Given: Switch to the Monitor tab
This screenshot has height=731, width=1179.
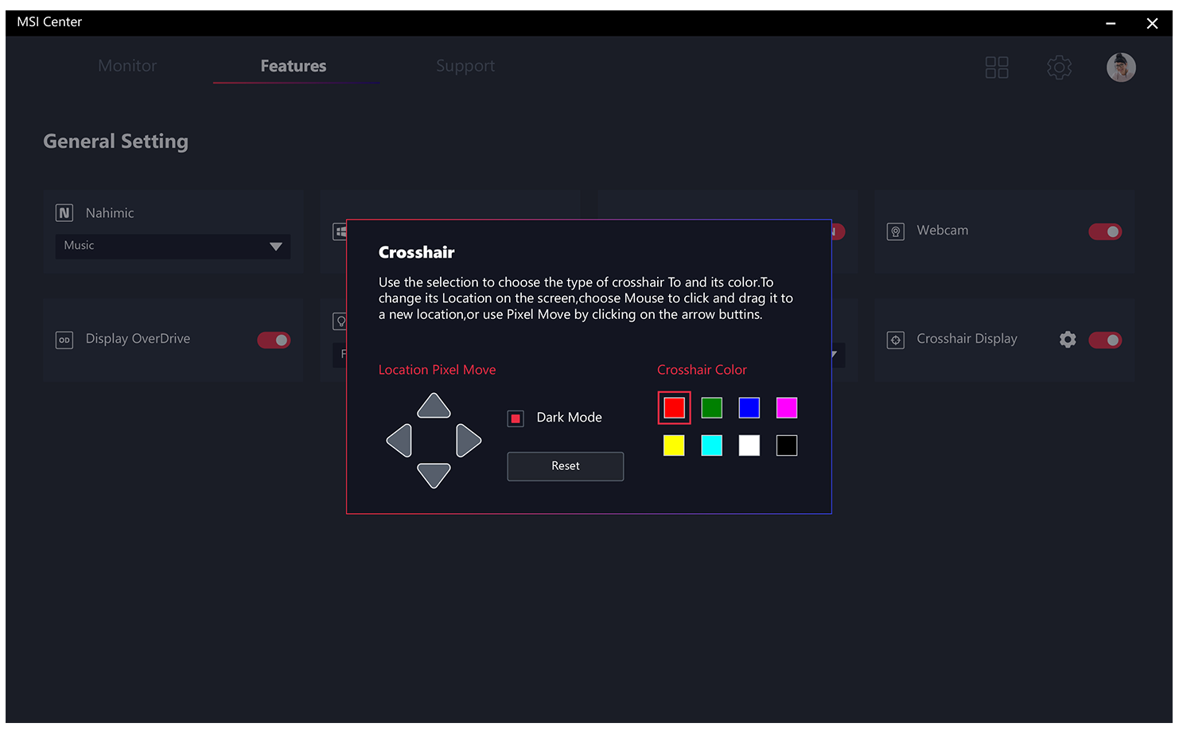Looking at the screenshot, I should coord(127,66).
